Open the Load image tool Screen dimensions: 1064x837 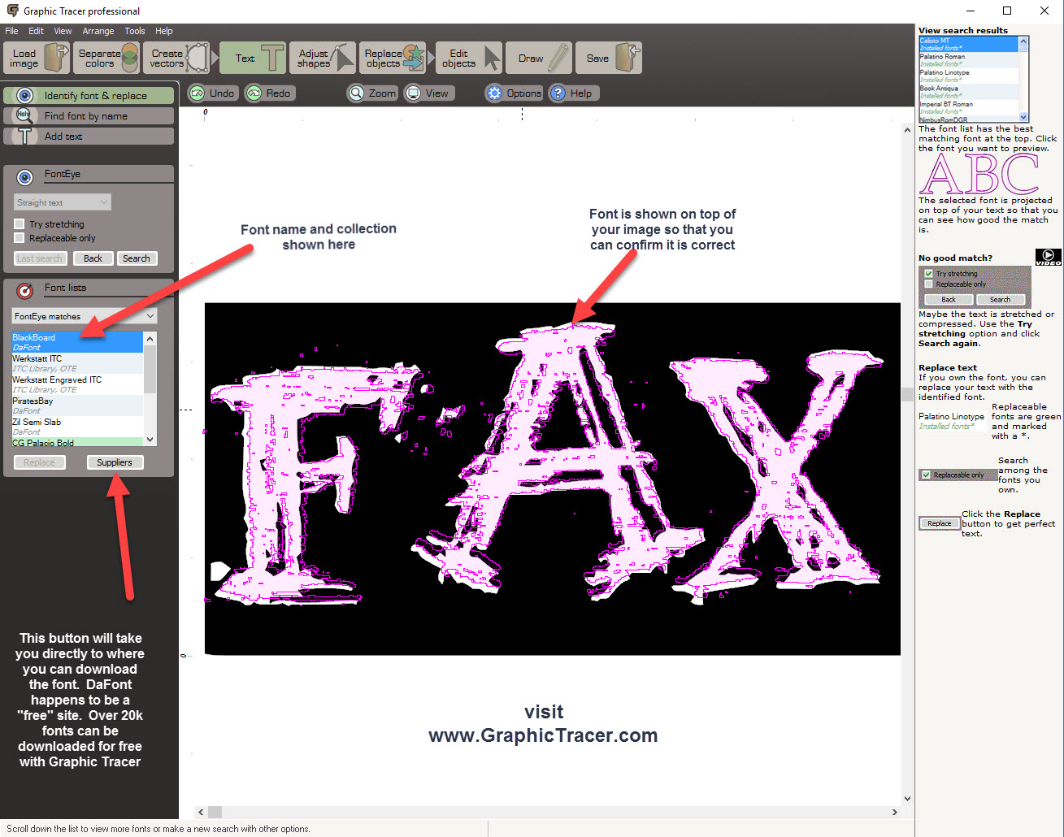point(37,59)
